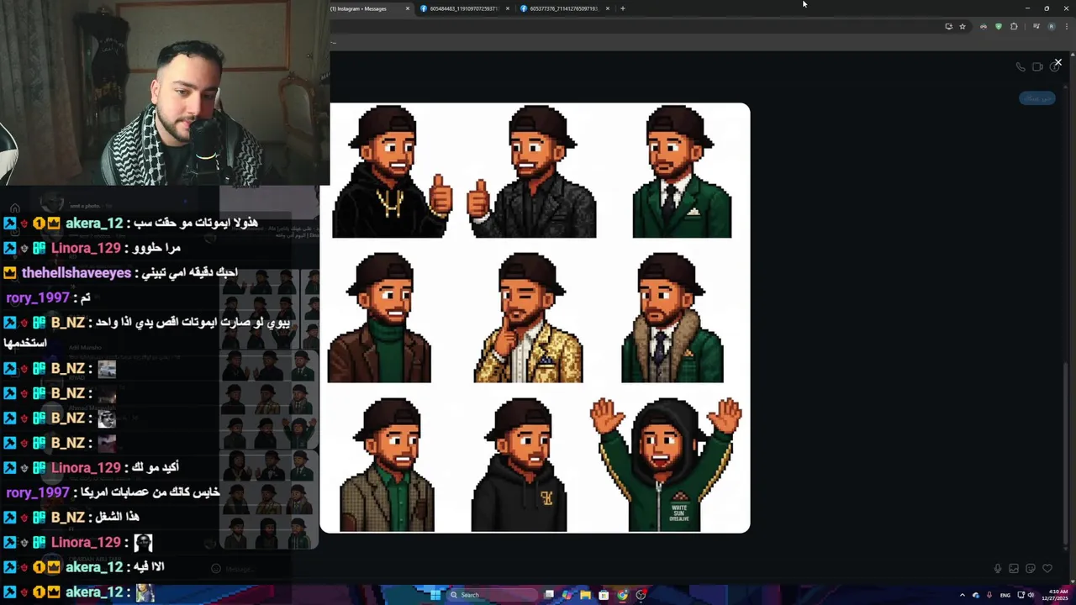Open File Explorer from the taskbar
1076x605 pixels.
(586, 595)
